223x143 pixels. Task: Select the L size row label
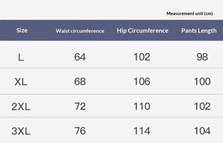pyautogui.click(x=21, y=57)
